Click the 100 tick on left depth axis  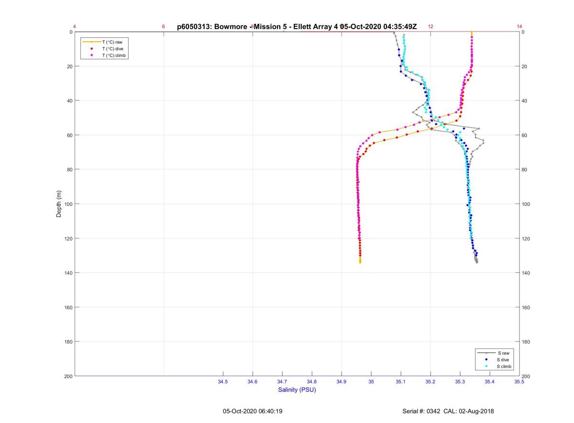[68, 204]
